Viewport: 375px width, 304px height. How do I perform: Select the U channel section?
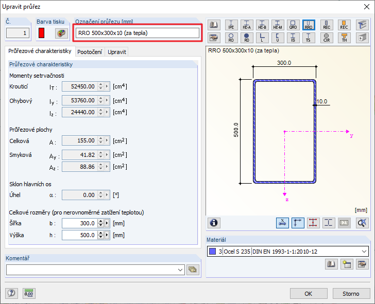click(x=278, y=38)
